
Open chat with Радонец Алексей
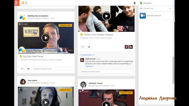tap(154, 16)
